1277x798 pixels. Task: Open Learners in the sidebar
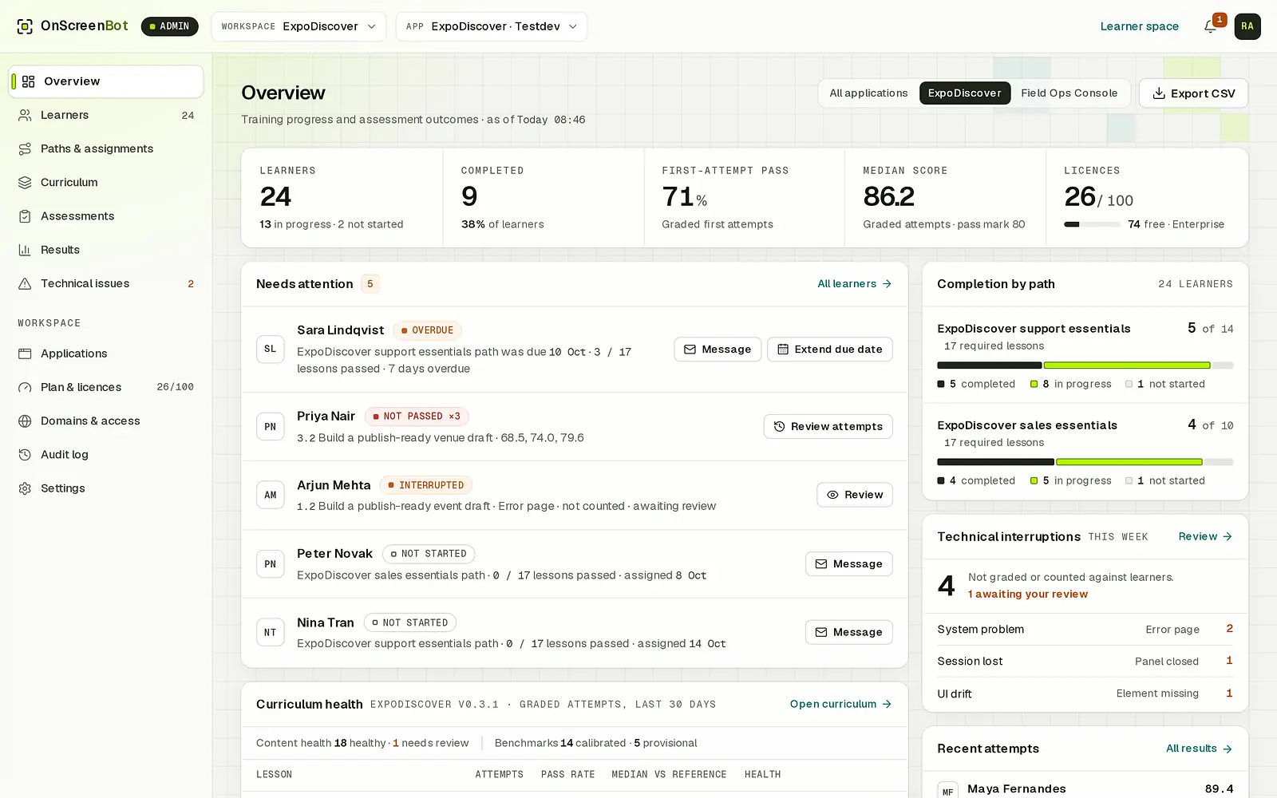point(106,115)
